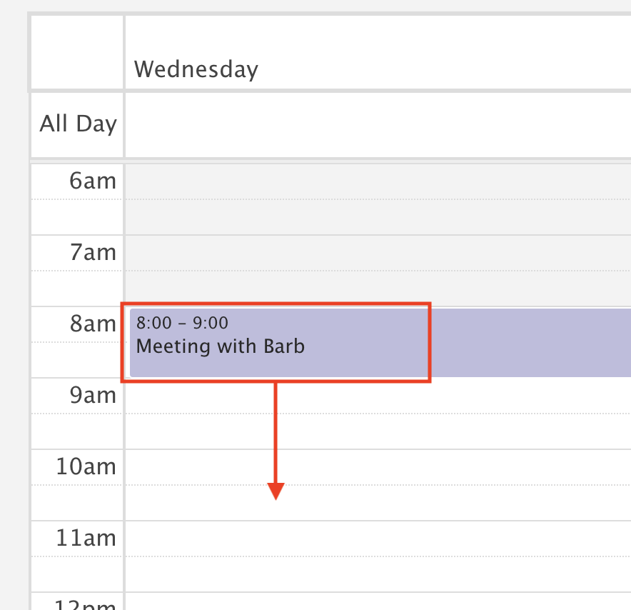Select the 11:30am half-hour slot

[378, 574]
